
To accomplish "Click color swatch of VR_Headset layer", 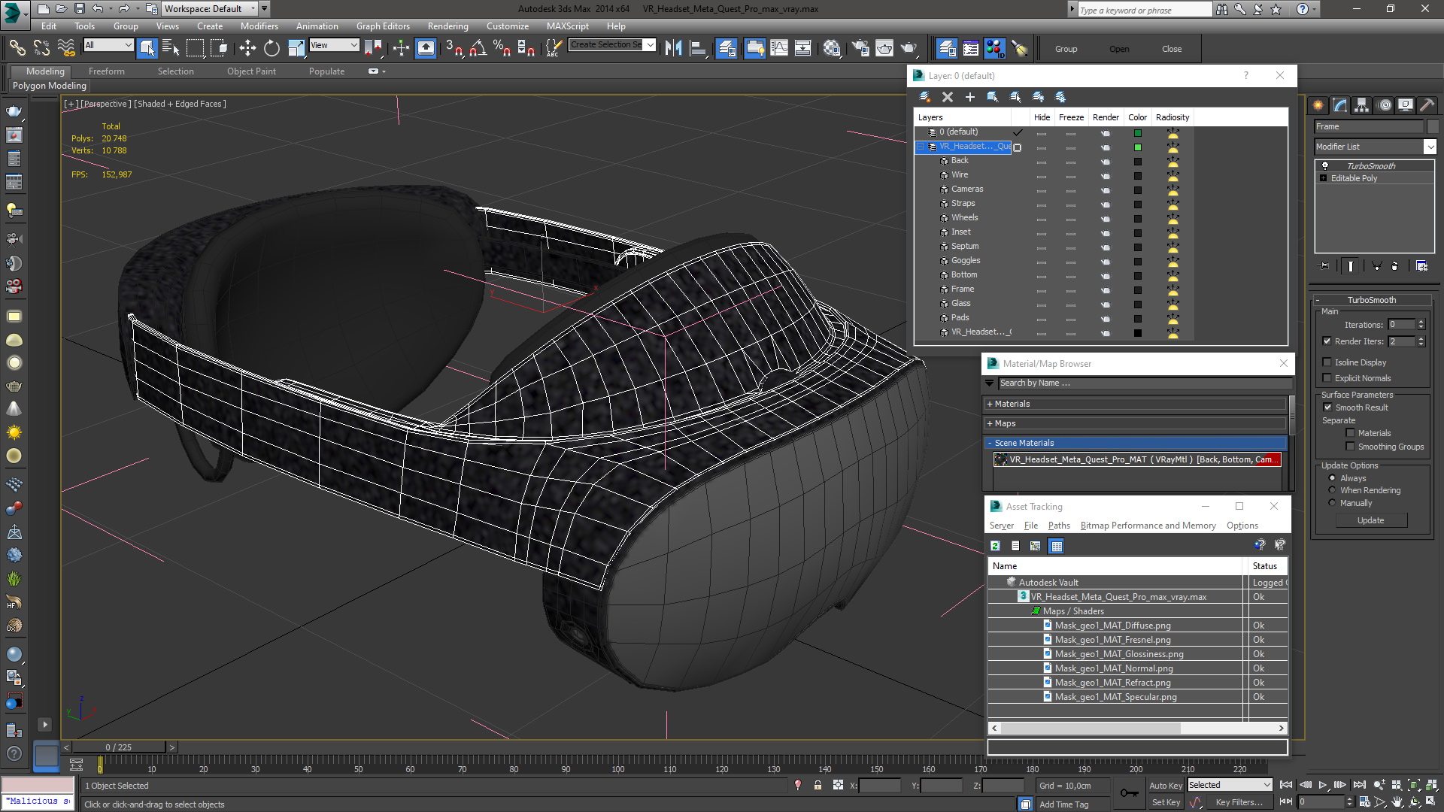I will 1137,147.
